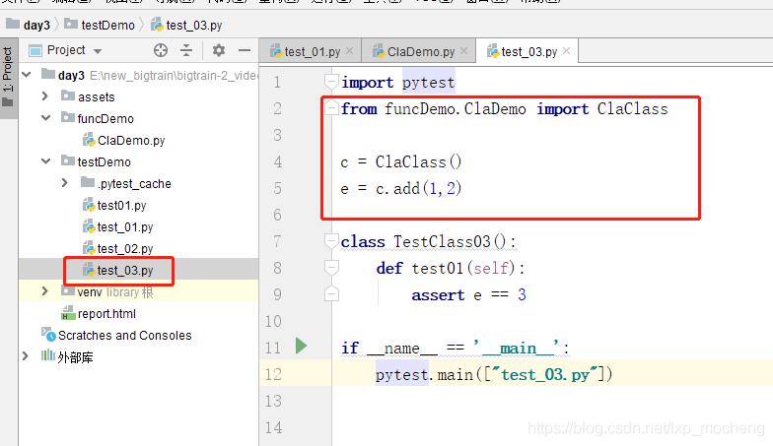Click the pytest.main call on line 12
Screen dimensions: 773x446
(493, 374)
